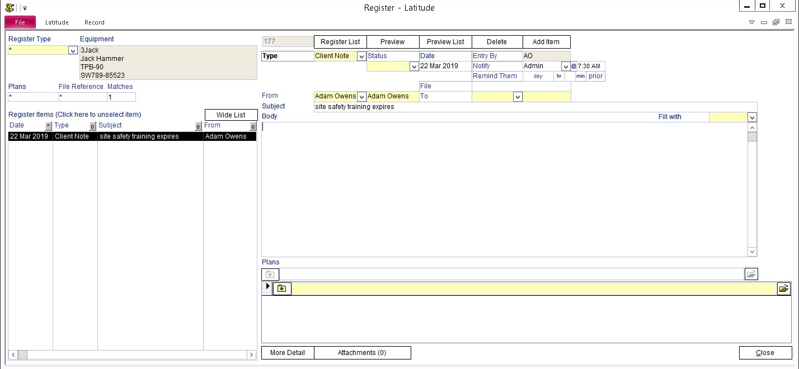Click the yellow new-folder icon in the Plans row
Screen dimensions: 799x369
click(282, 288)
